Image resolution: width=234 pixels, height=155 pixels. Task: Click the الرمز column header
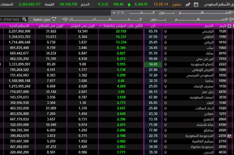tap(223, 26)
